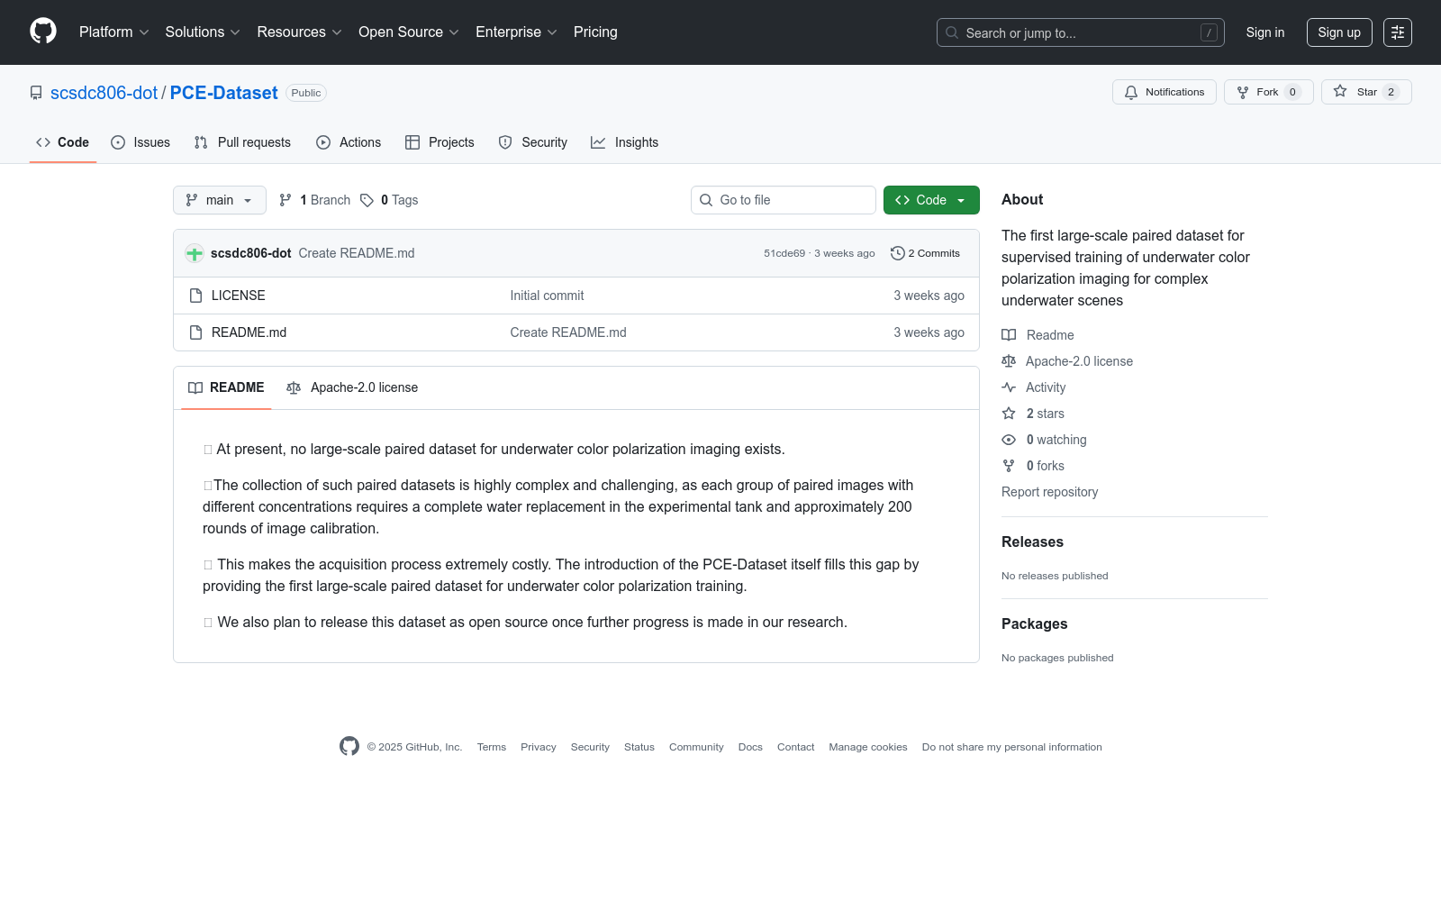Open Apache-2.0 license link in About sidebar
The image size is (1441, 901).
(1067, 361)
